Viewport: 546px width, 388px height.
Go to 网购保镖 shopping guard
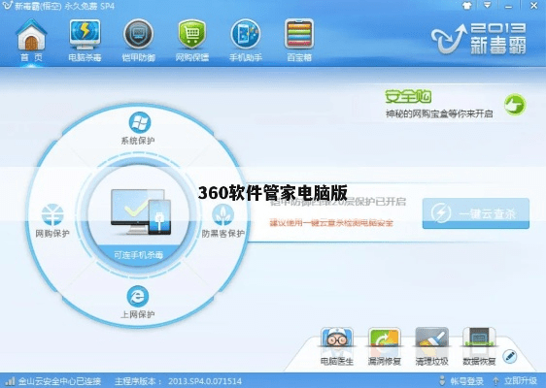click(x=191, y=41)
